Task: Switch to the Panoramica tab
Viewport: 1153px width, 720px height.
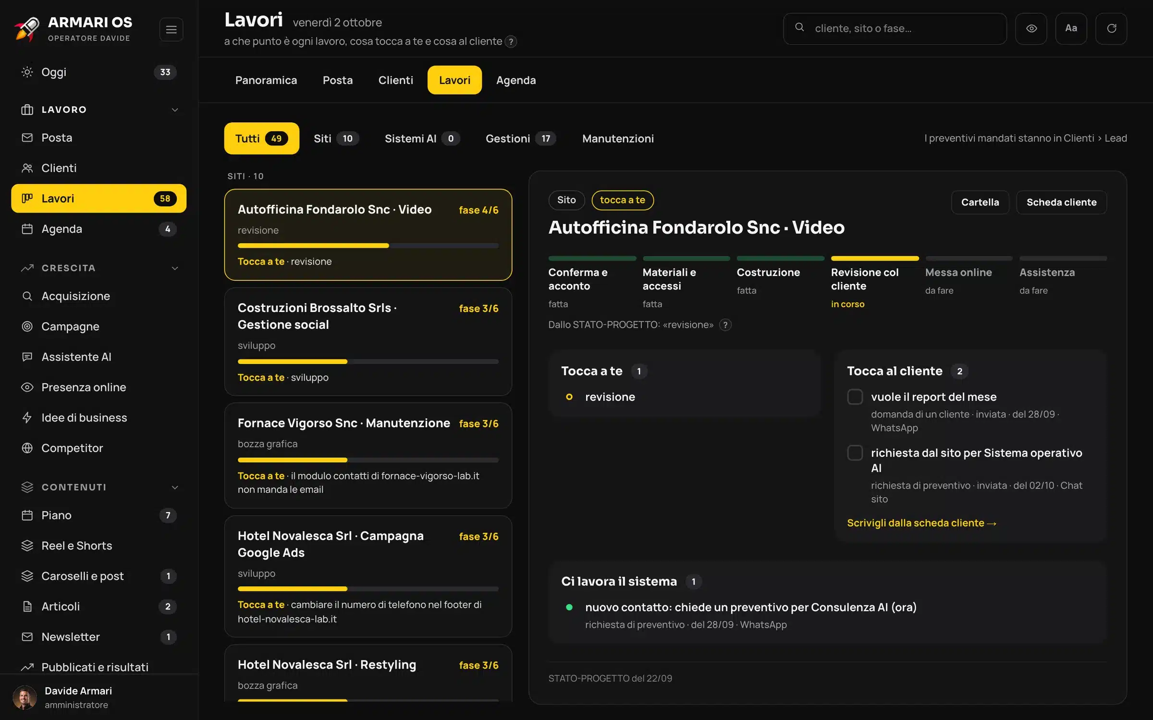Action: pos(266,80)
